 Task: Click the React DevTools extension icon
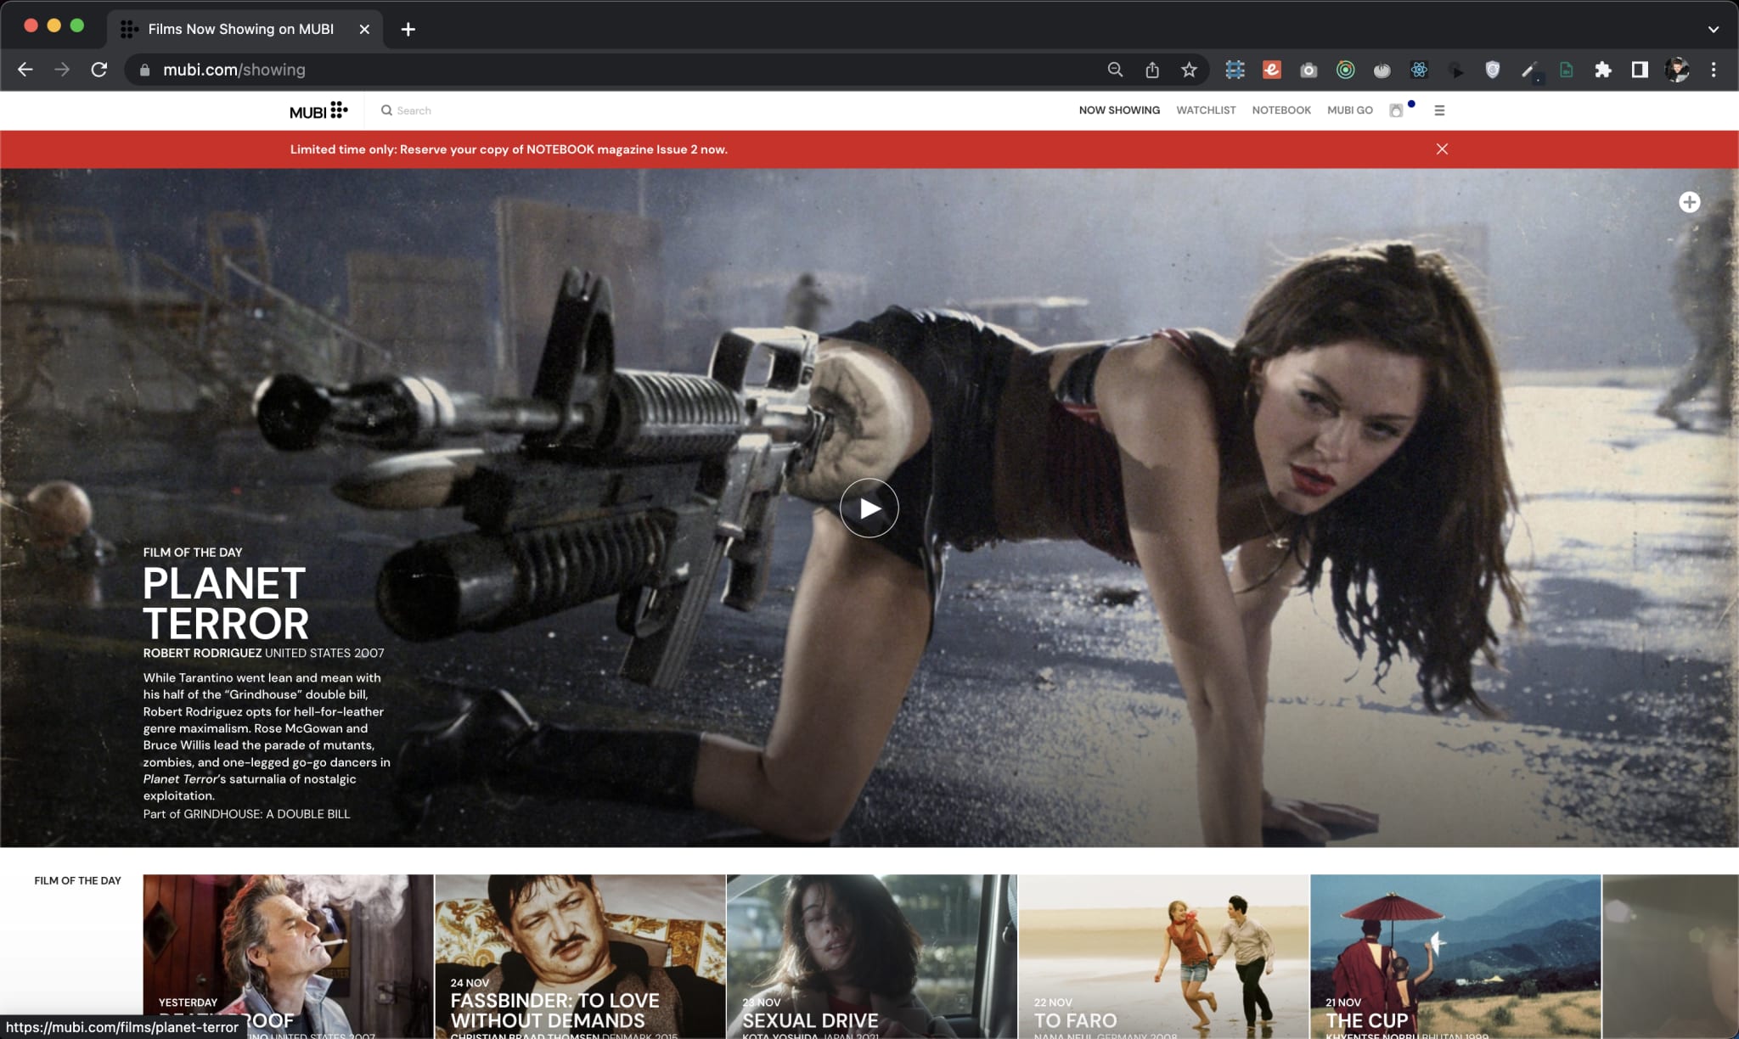[1419, 70]
